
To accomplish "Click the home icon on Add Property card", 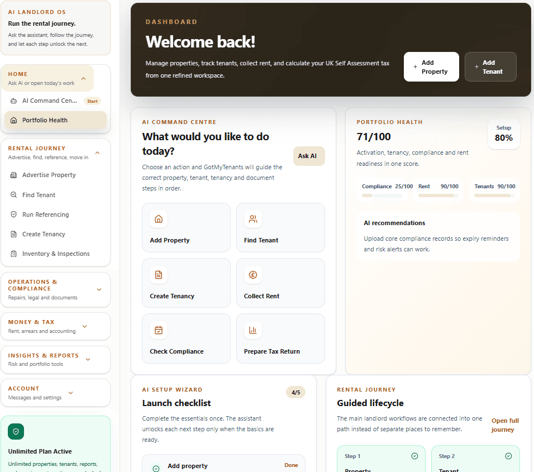I will click(x=159, y=219).
